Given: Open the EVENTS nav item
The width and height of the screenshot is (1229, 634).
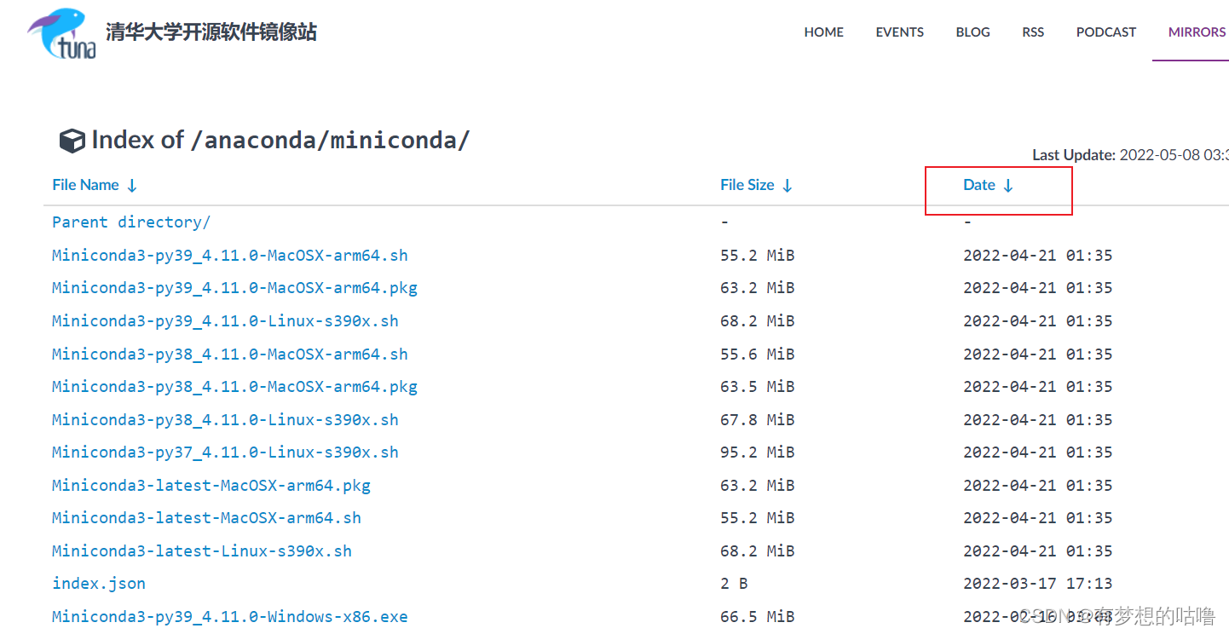Looking at the screenshot, I should [x=899, y=32].
